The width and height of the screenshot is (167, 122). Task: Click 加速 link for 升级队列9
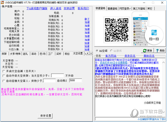(87, 50)
